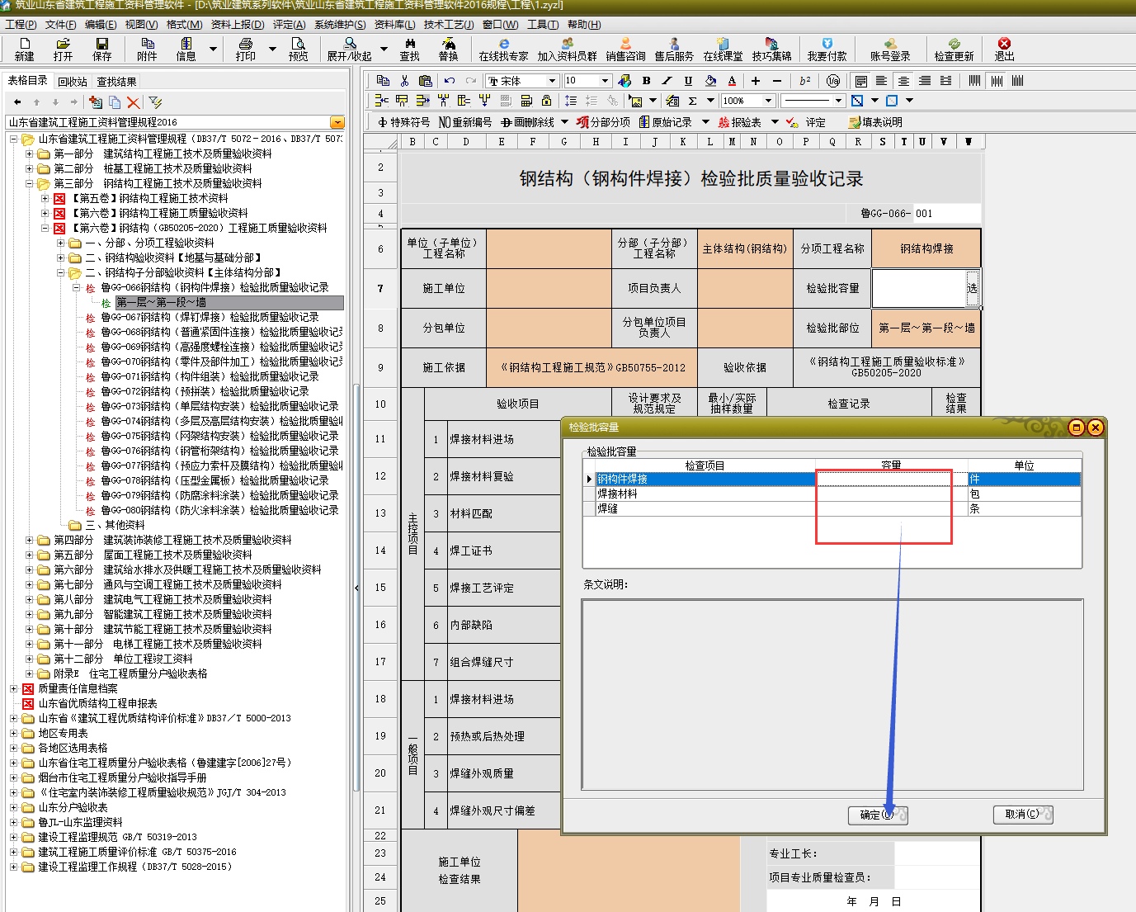This screenshot has width=1136, height=912.
Task: Open the 山东省建筑工程施工资料管理规程2016 combo dropdown
Action: (337, 122)
